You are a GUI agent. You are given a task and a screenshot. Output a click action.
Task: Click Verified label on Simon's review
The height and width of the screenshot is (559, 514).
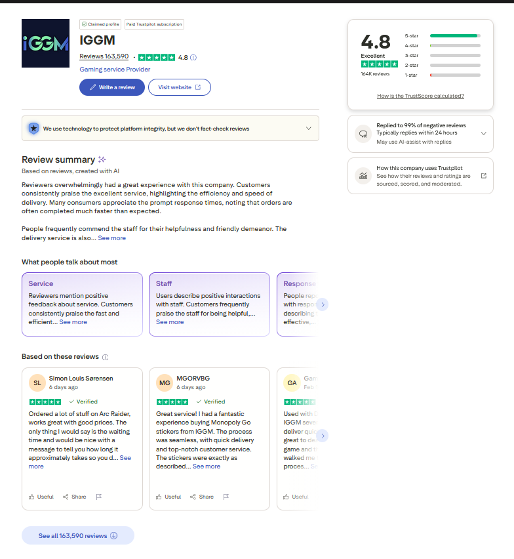coord(83,402)
